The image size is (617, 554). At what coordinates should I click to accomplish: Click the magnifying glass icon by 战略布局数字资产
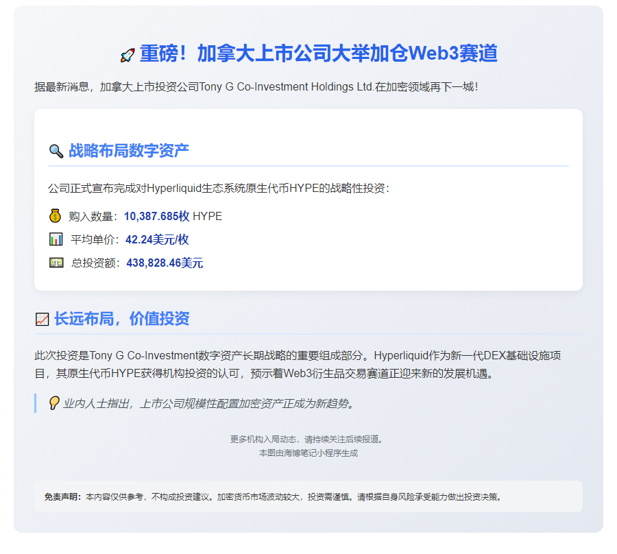(56, 151)
